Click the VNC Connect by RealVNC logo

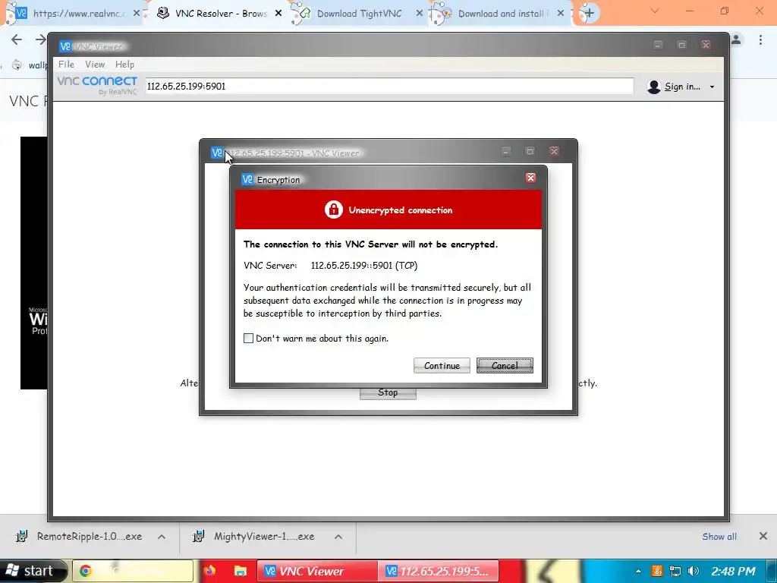click(x=97, y=85)
